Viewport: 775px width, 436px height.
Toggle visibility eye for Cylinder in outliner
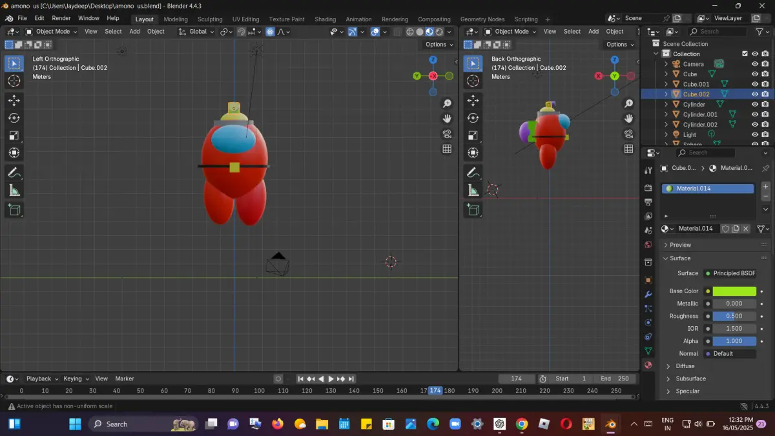point(754,104)
